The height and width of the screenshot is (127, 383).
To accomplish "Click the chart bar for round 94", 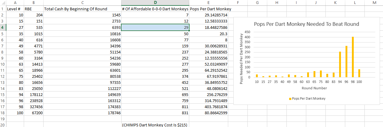I will pyautogui.click(x=340, y=64).
